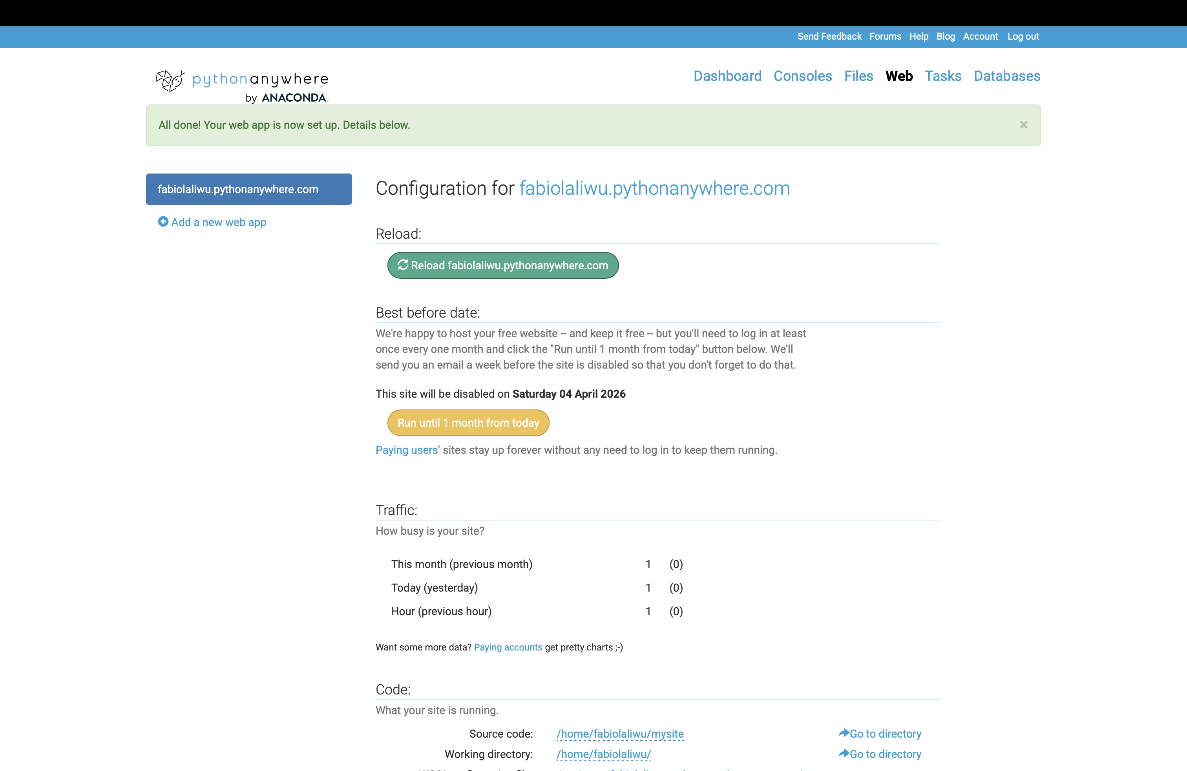Screen dimensions: 1187x771
Task: Edit the /home/fabiolaliwu/mysite source code path
Action: click(x=620, y=734)
